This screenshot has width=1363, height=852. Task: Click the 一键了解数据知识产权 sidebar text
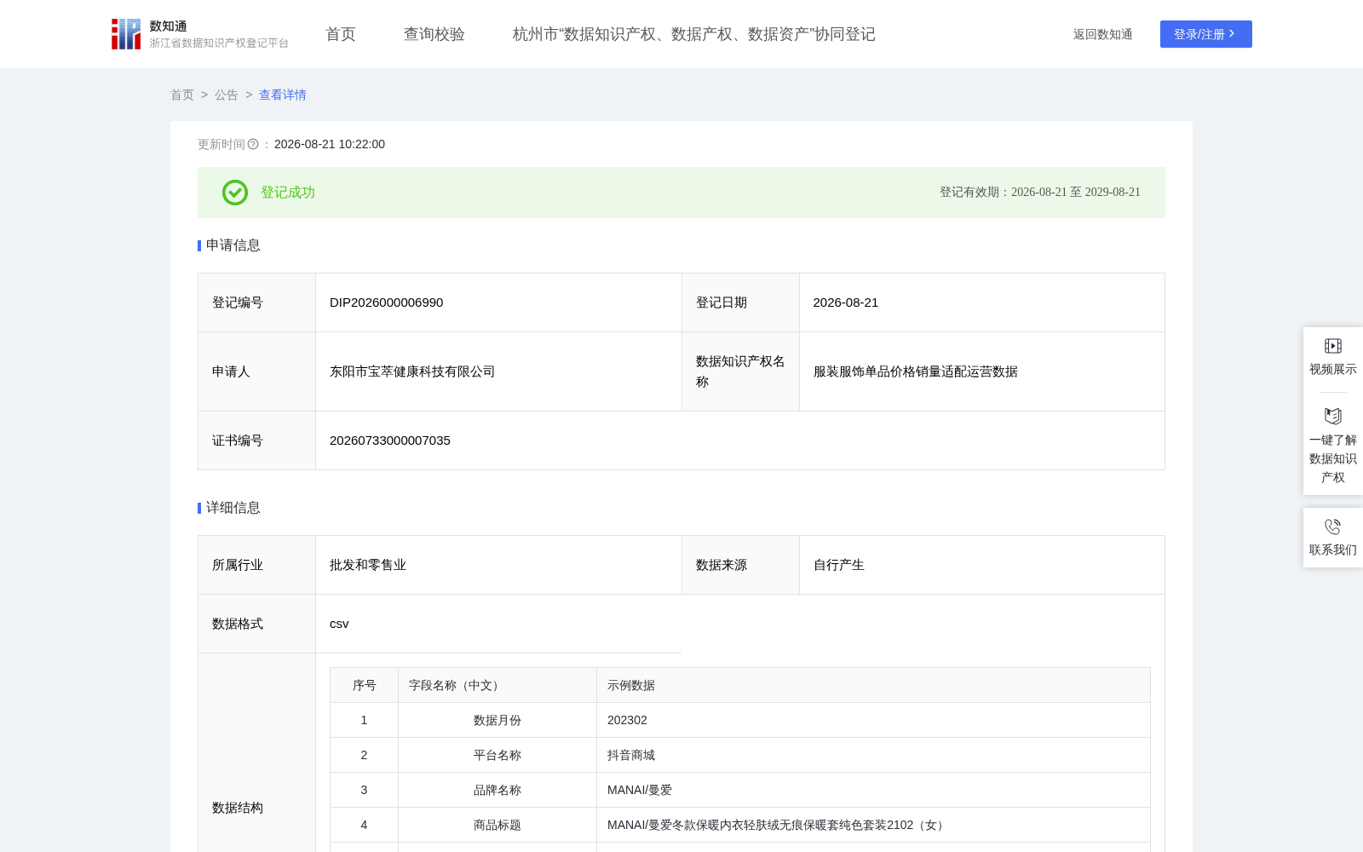[x=1333, y=458]
